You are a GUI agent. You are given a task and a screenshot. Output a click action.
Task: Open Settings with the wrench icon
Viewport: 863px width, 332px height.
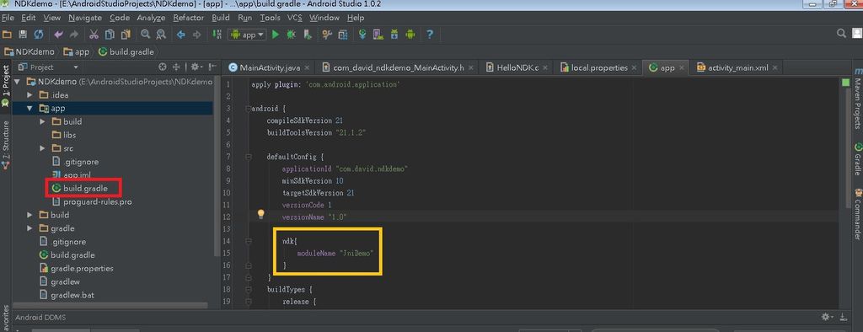(x=327, y=35)
